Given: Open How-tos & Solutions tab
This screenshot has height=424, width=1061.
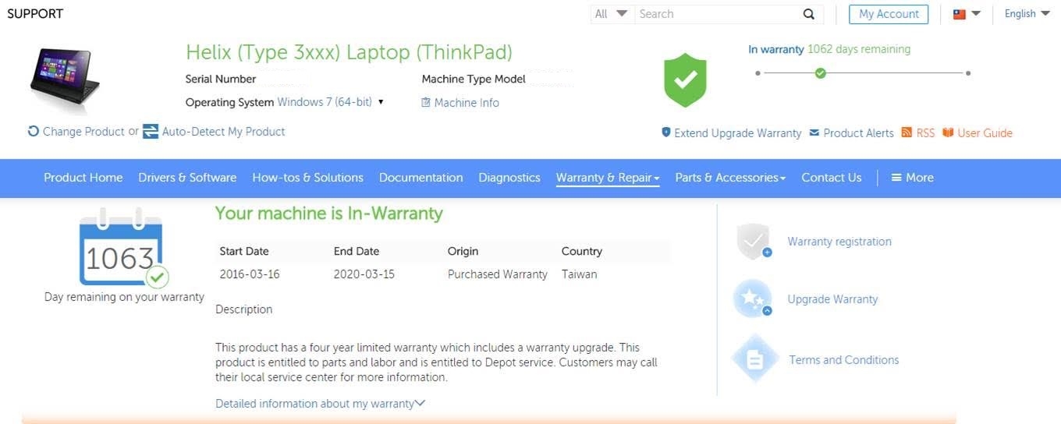Looking at the screenshot, I should coord(308,178).
